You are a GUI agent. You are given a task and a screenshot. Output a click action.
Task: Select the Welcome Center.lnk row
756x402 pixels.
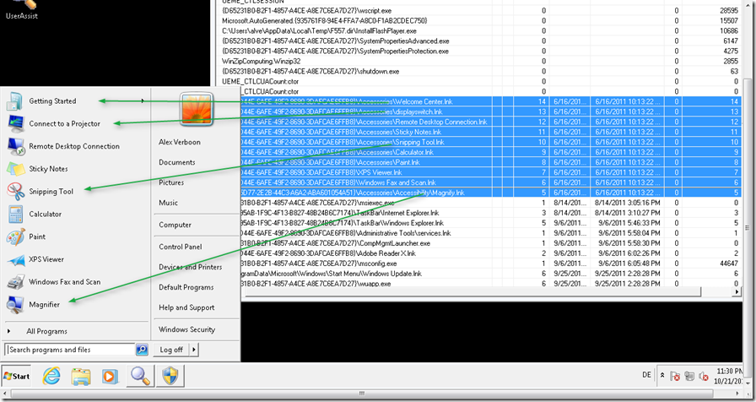coord(490,102)
